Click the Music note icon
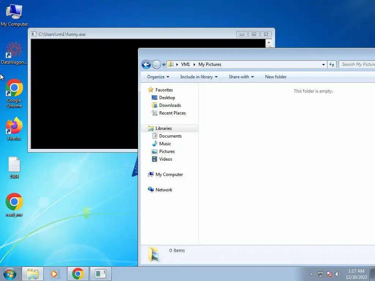This screenshot has width=375, height=281. tap(155, 143)
